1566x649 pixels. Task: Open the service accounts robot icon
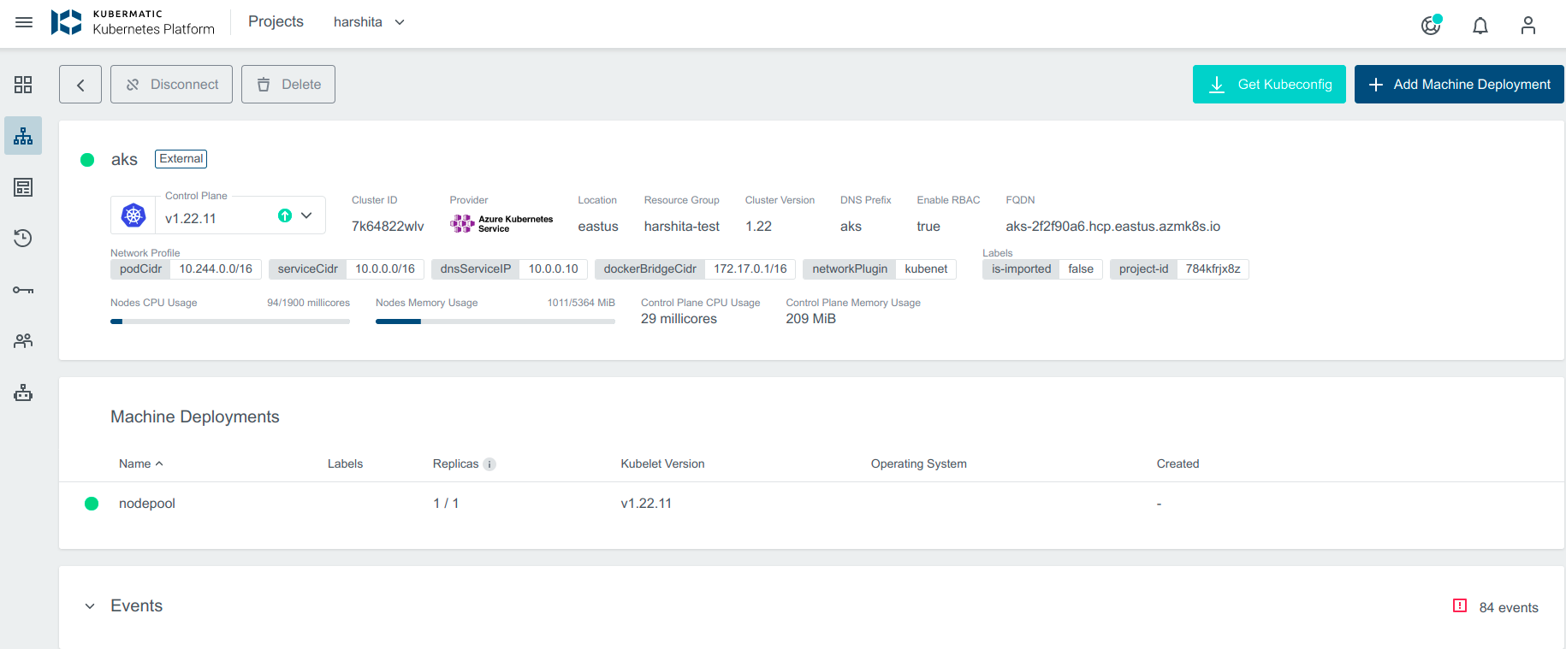pyautogui.click(x=23, y=393)
